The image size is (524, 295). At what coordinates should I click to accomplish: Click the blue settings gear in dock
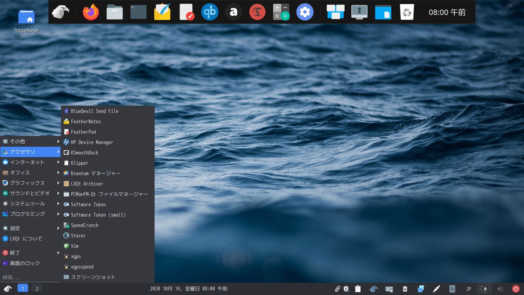pos(305,12)
